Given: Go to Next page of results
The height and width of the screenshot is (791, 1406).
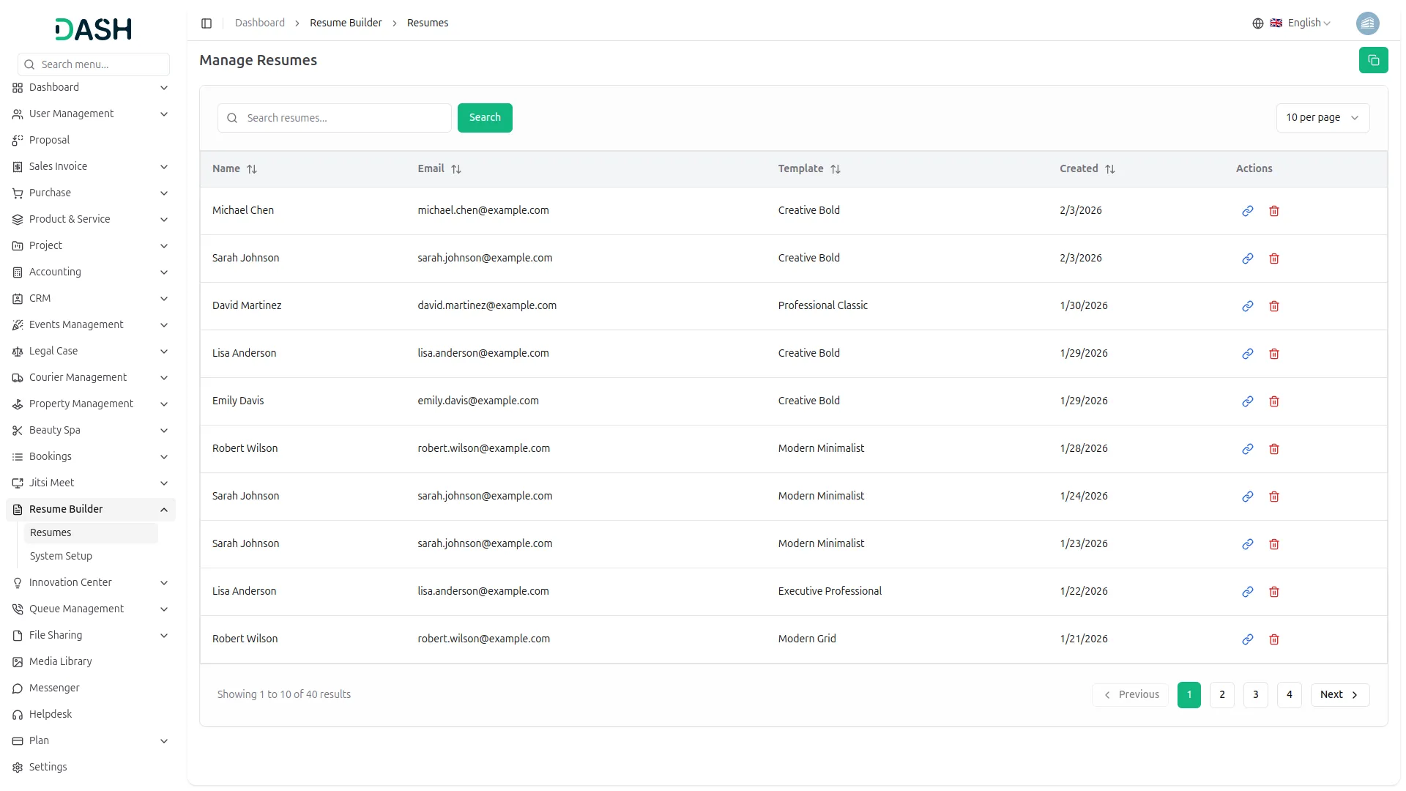Looking at the screenshot, I should [x=1339, y=695].
